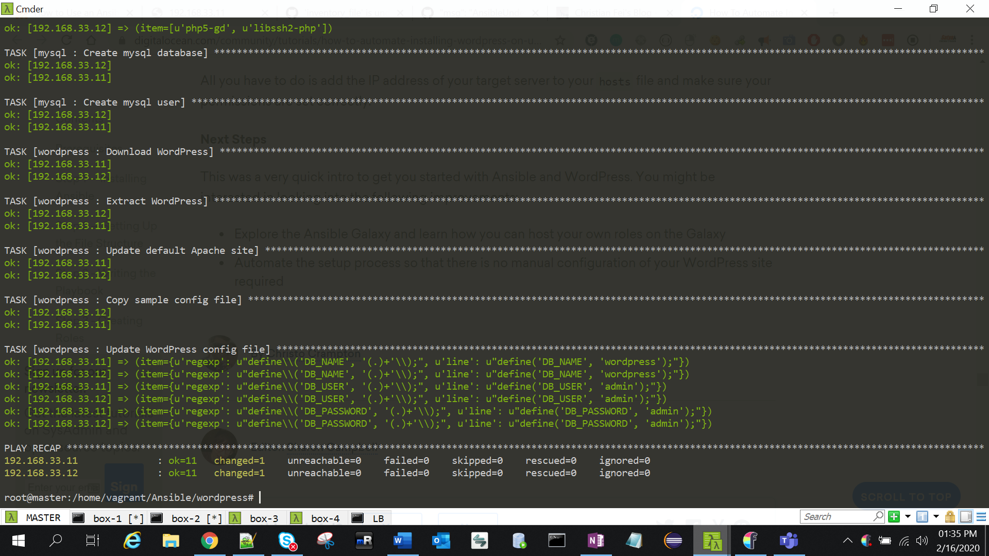
Task: Activate the box-4 console tab
Action: (325, 518)
